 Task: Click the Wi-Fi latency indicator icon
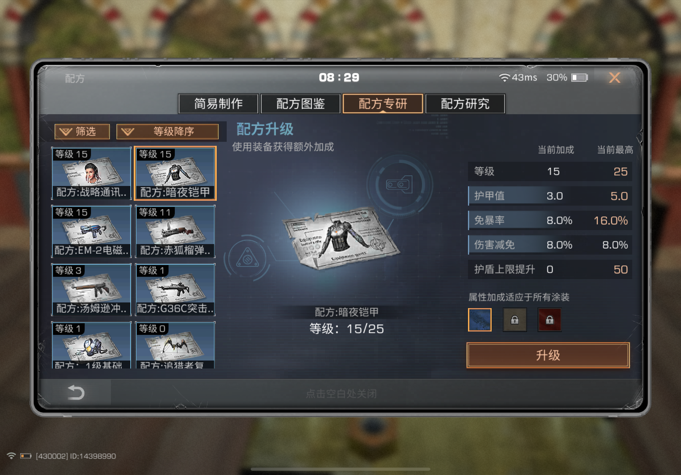coord(504,77)
